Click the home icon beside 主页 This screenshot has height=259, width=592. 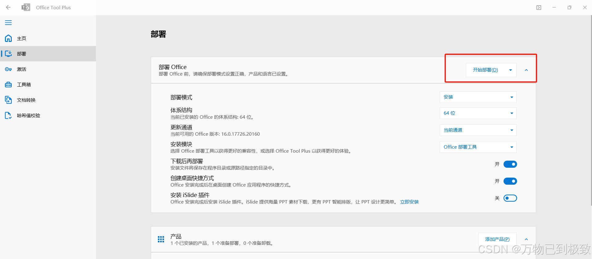[x=8, y=38]
